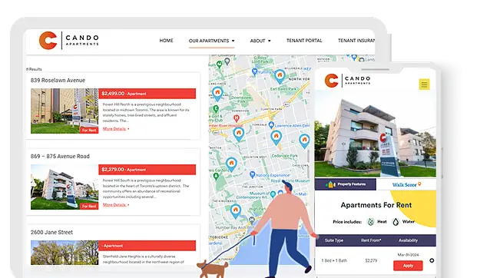Image resolution: width=490 pixels, height=278 pixels.
Task: Click the For Rent badge on Roselawn photo
Action: (x=89, y=131)
